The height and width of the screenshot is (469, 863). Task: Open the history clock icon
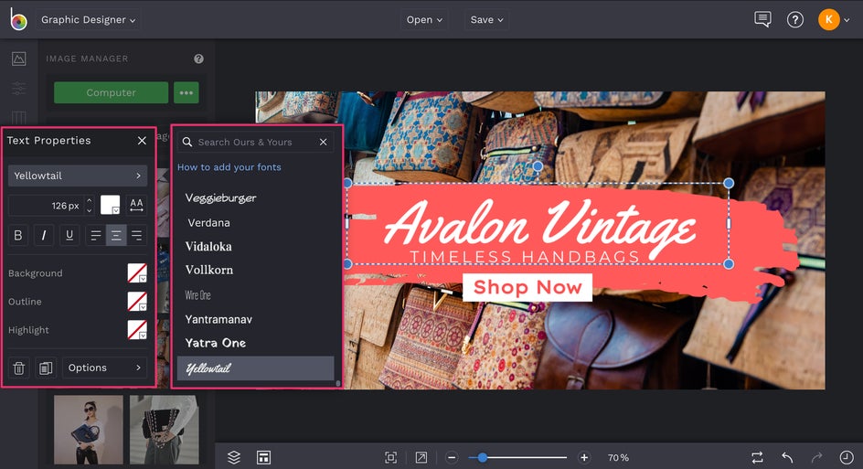pyautogui.click(x=847, y=457)
